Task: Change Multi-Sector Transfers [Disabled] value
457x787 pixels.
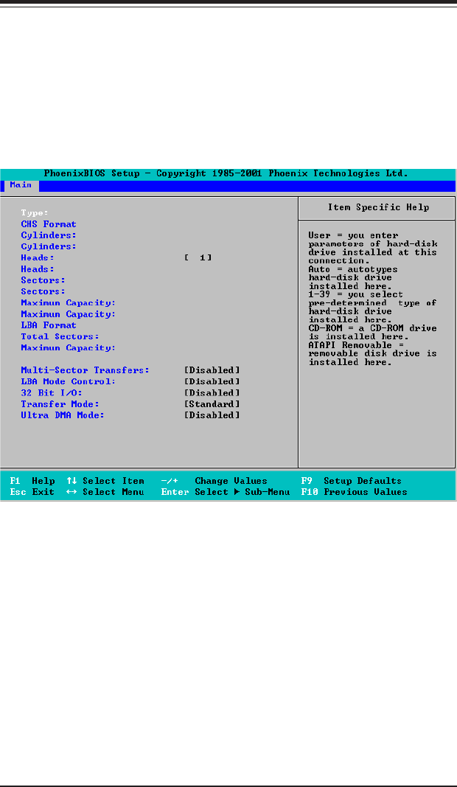Action: coord(212,370)
